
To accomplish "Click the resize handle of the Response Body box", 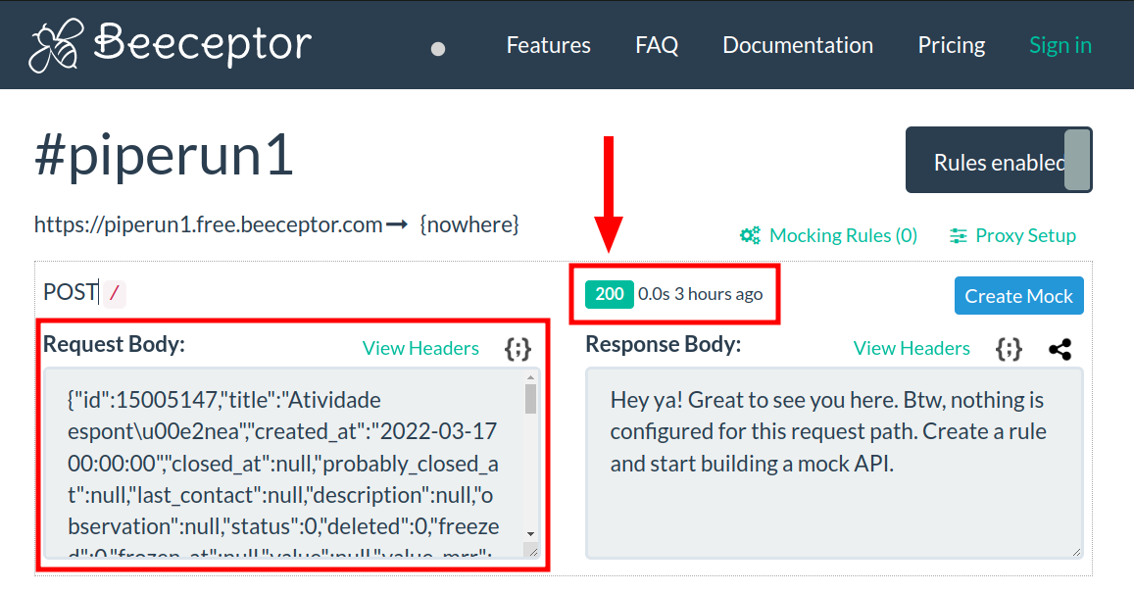I will tap(1076, 552).
